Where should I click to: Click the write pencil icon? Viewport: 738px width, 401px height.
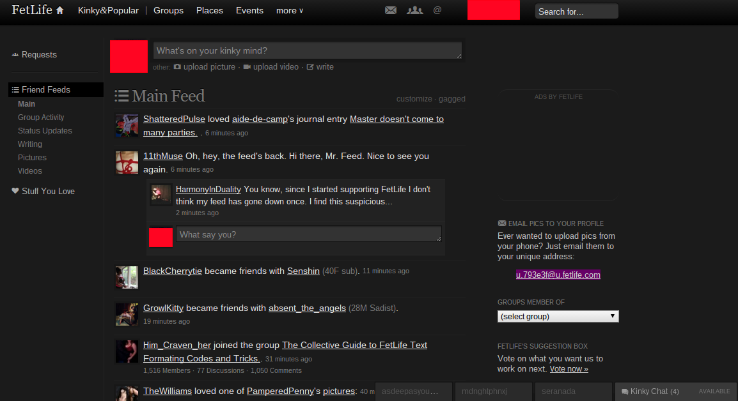coord(310,67)
